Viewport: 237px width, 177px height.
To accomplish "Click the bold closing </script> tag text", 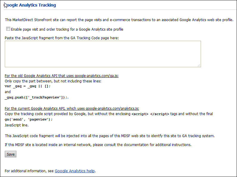I will [160, 114].
